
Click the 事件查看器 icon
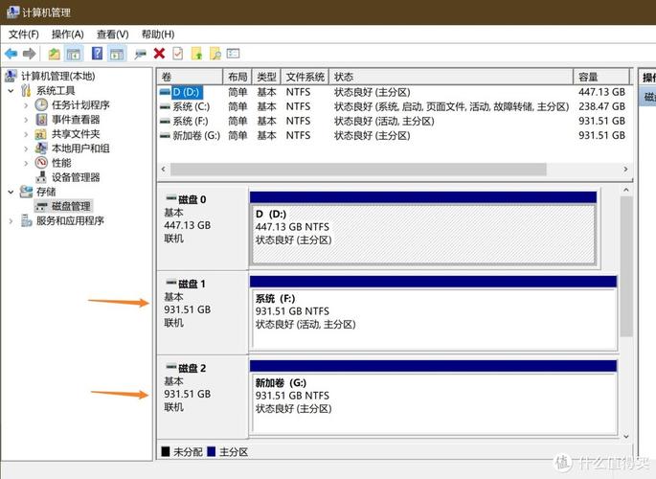point(41,119)
